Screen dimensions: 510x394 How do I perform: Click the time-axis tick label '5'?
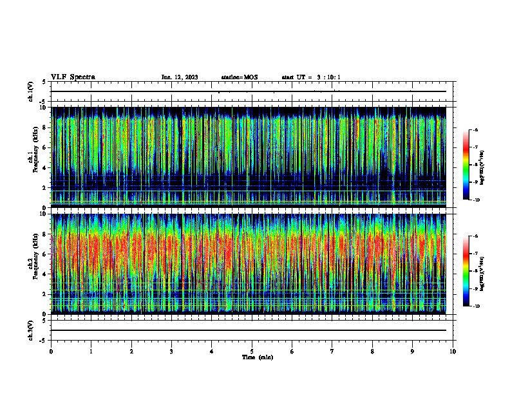tap(252, 352)
